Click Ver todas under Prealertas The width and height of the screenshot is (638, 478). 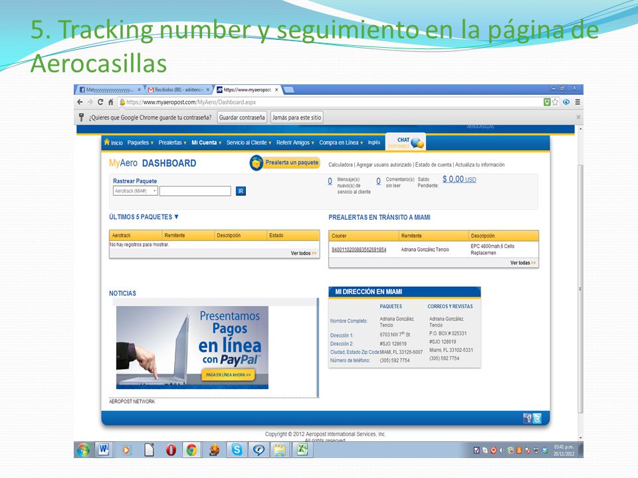523,263
